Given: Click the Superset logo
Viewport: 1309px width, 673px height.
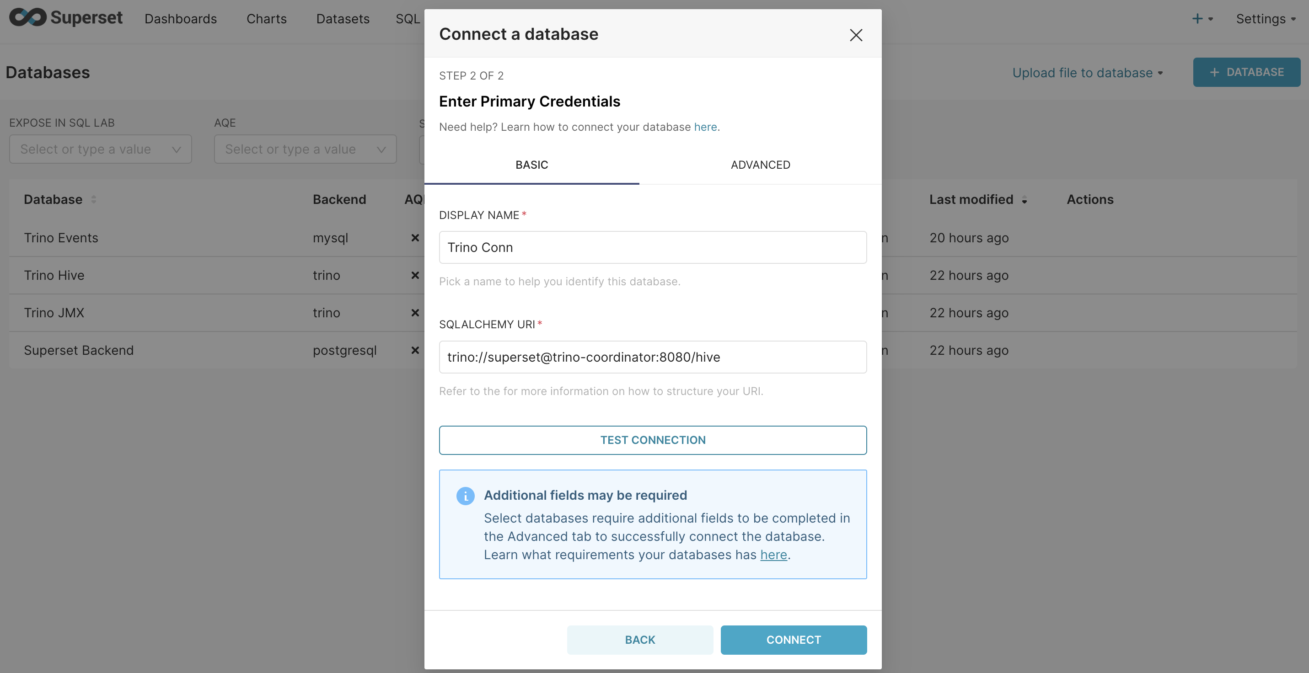Looking at the screenshot, I should 65,18.
